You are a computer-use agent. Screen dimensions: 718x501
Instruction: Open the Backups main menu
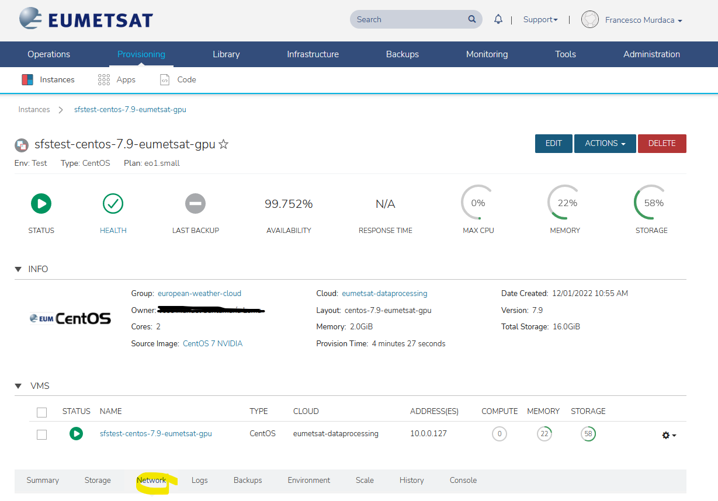point(403,54)
